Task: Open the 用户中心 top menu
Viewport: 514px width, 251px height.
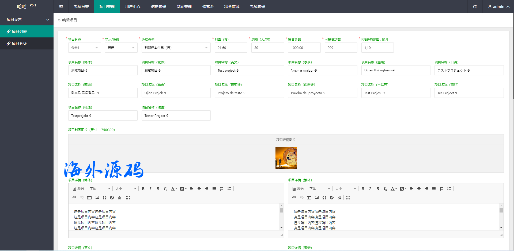Action: coord(133,7)
